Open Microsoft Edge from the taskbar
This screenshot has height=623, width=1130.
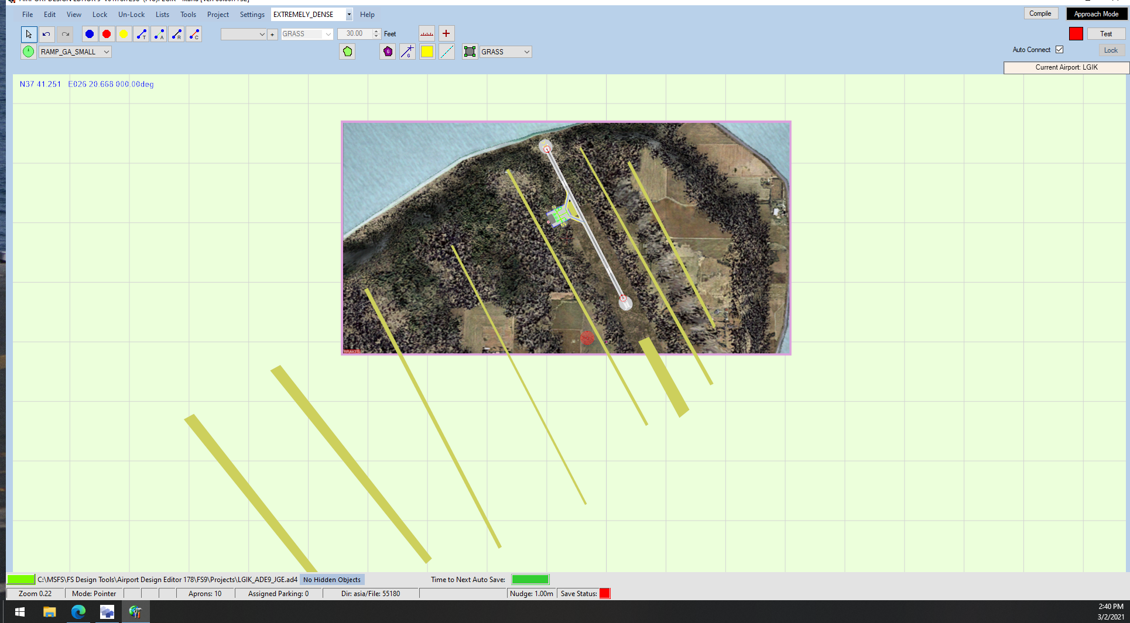point(78,612)
